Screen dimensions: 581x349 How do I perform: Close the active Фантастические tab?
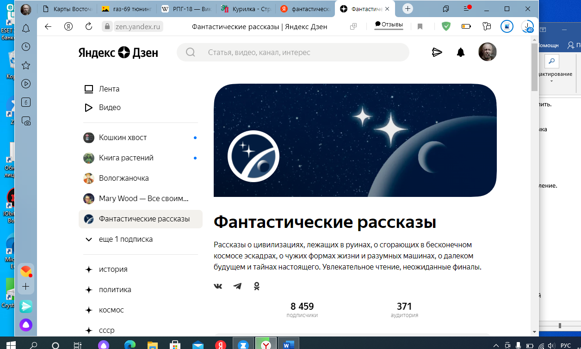coord(387,9)
